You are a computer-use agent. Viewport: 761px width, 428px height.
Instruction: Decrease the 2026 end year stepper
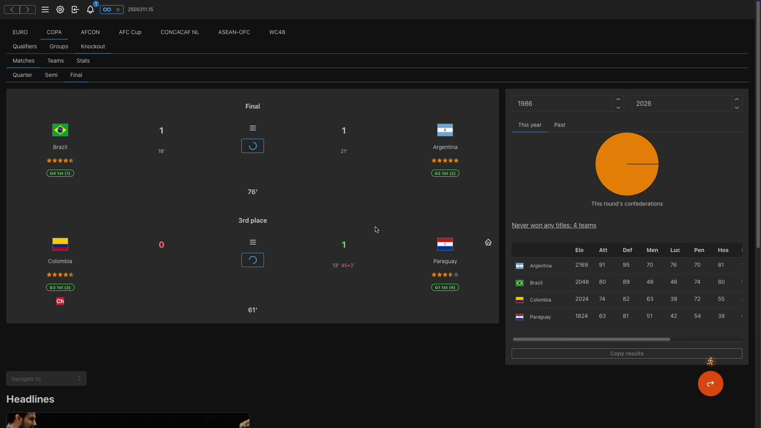pos(736,108)
